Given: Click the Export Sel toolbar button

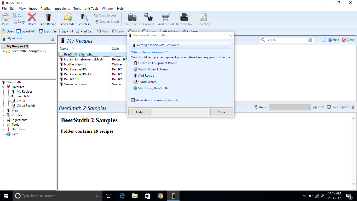Looking at the screenshot, I should pyautogui.click(x=48, y=31).
